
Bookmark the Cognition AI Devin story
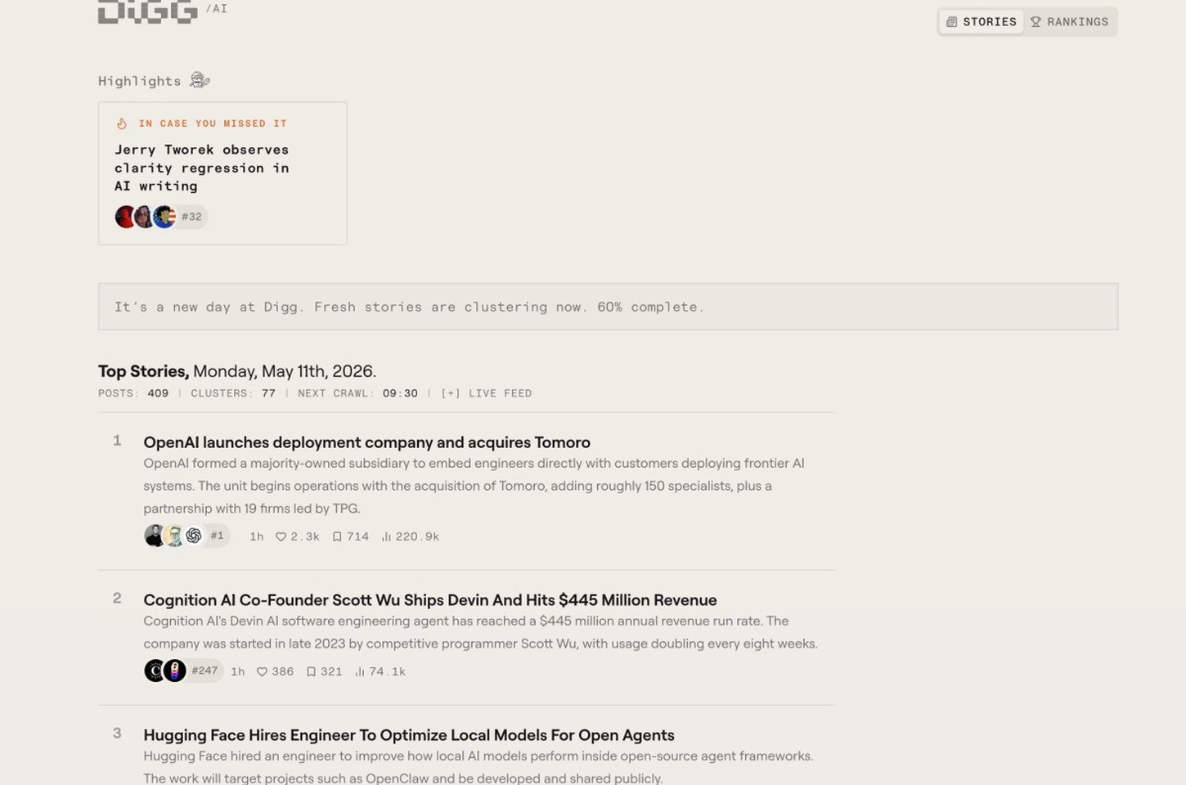click(311, 671)
